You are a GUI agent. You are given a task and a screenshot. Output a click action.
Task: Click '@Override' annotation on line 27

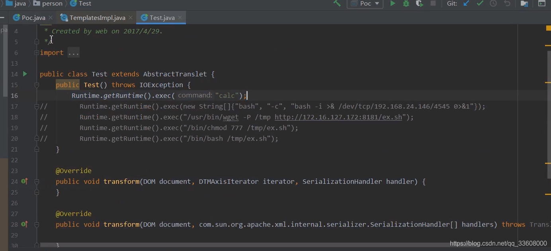(74, 214)
